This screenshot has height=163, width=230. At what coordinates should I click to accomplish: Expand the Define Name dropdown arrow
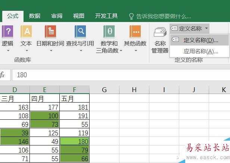point(207,28)
